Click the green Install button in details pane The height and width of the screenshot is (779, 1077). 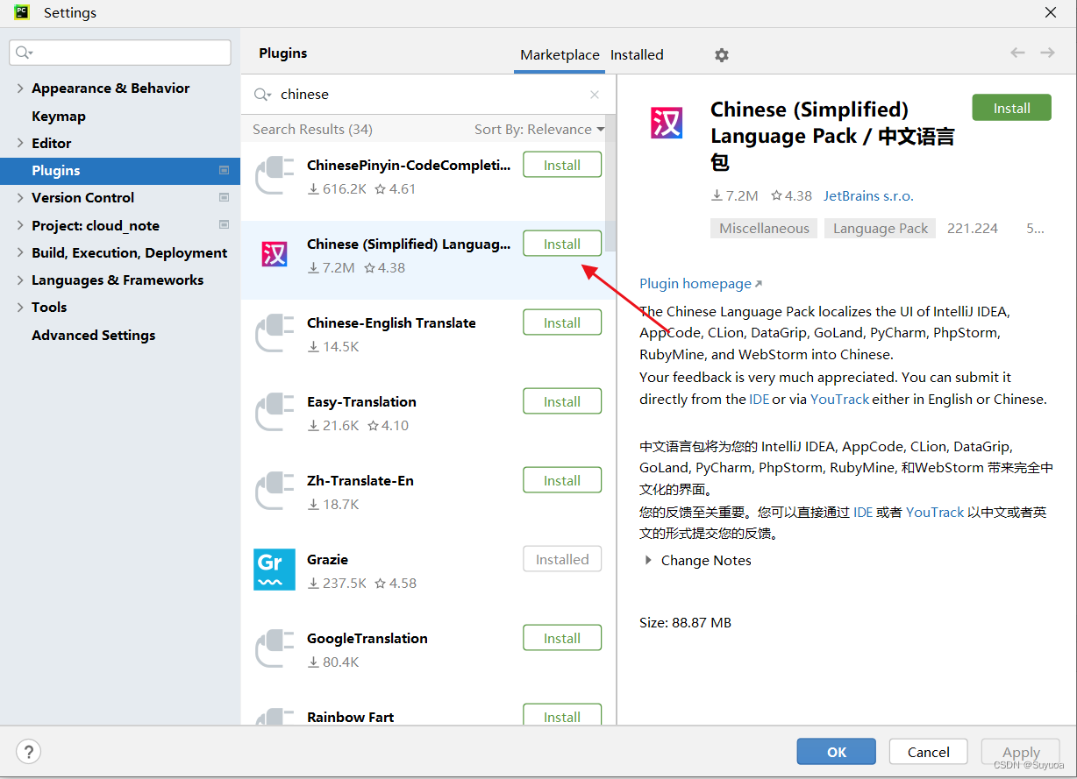click(1011, 108)
